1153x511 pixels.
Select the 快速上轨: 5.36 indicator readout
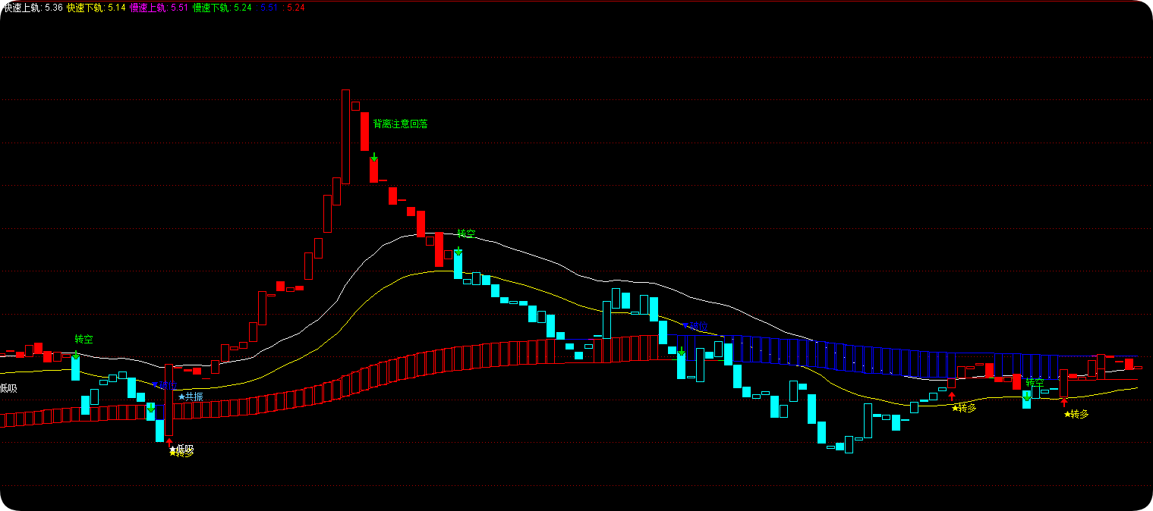tap(32, 8)
